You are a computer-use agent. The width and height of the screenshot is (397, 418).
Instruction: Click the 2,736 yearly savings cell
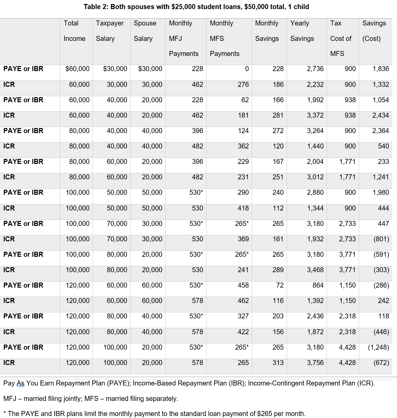tap(315, 69)
